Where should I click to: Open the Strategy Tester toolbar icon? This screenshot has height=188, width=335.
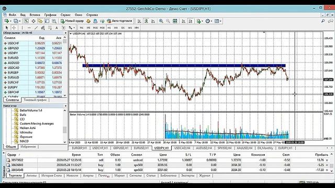click(54, 21)
